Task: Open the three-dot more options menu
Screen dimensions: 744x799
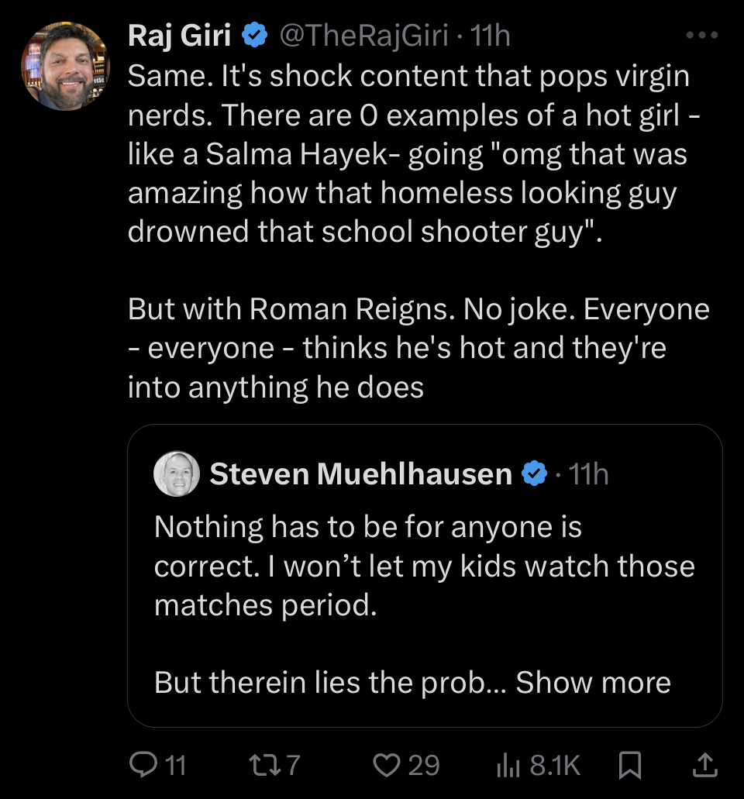Action: (x=703, y=36)
